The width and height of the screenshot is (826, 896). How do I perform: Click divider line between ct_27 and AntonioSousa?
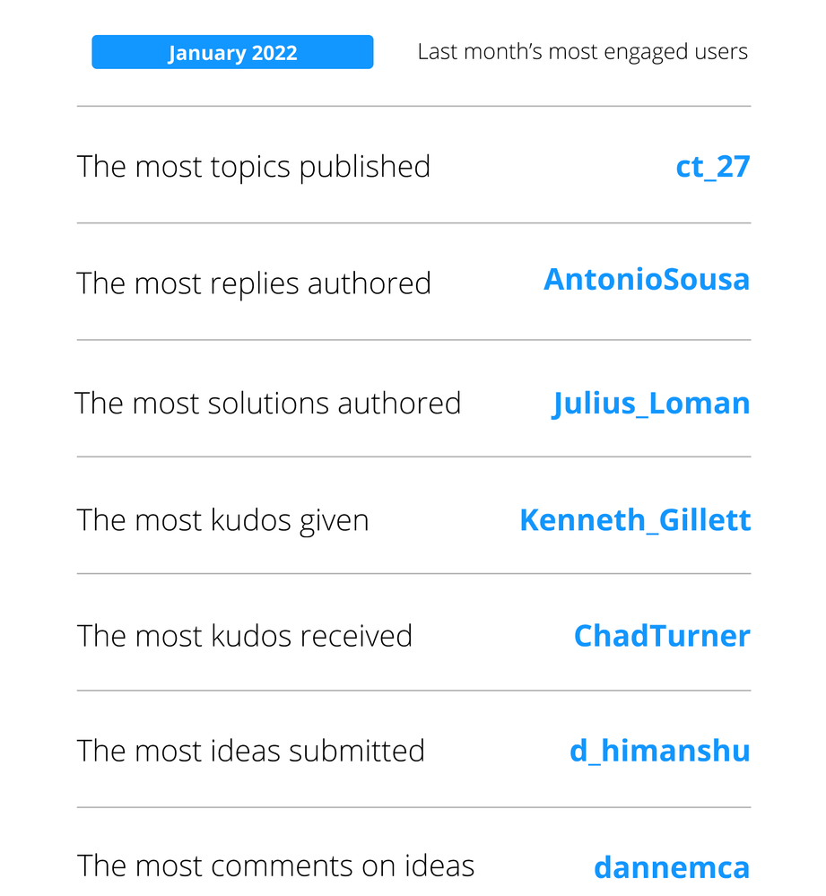pos(413,223)
